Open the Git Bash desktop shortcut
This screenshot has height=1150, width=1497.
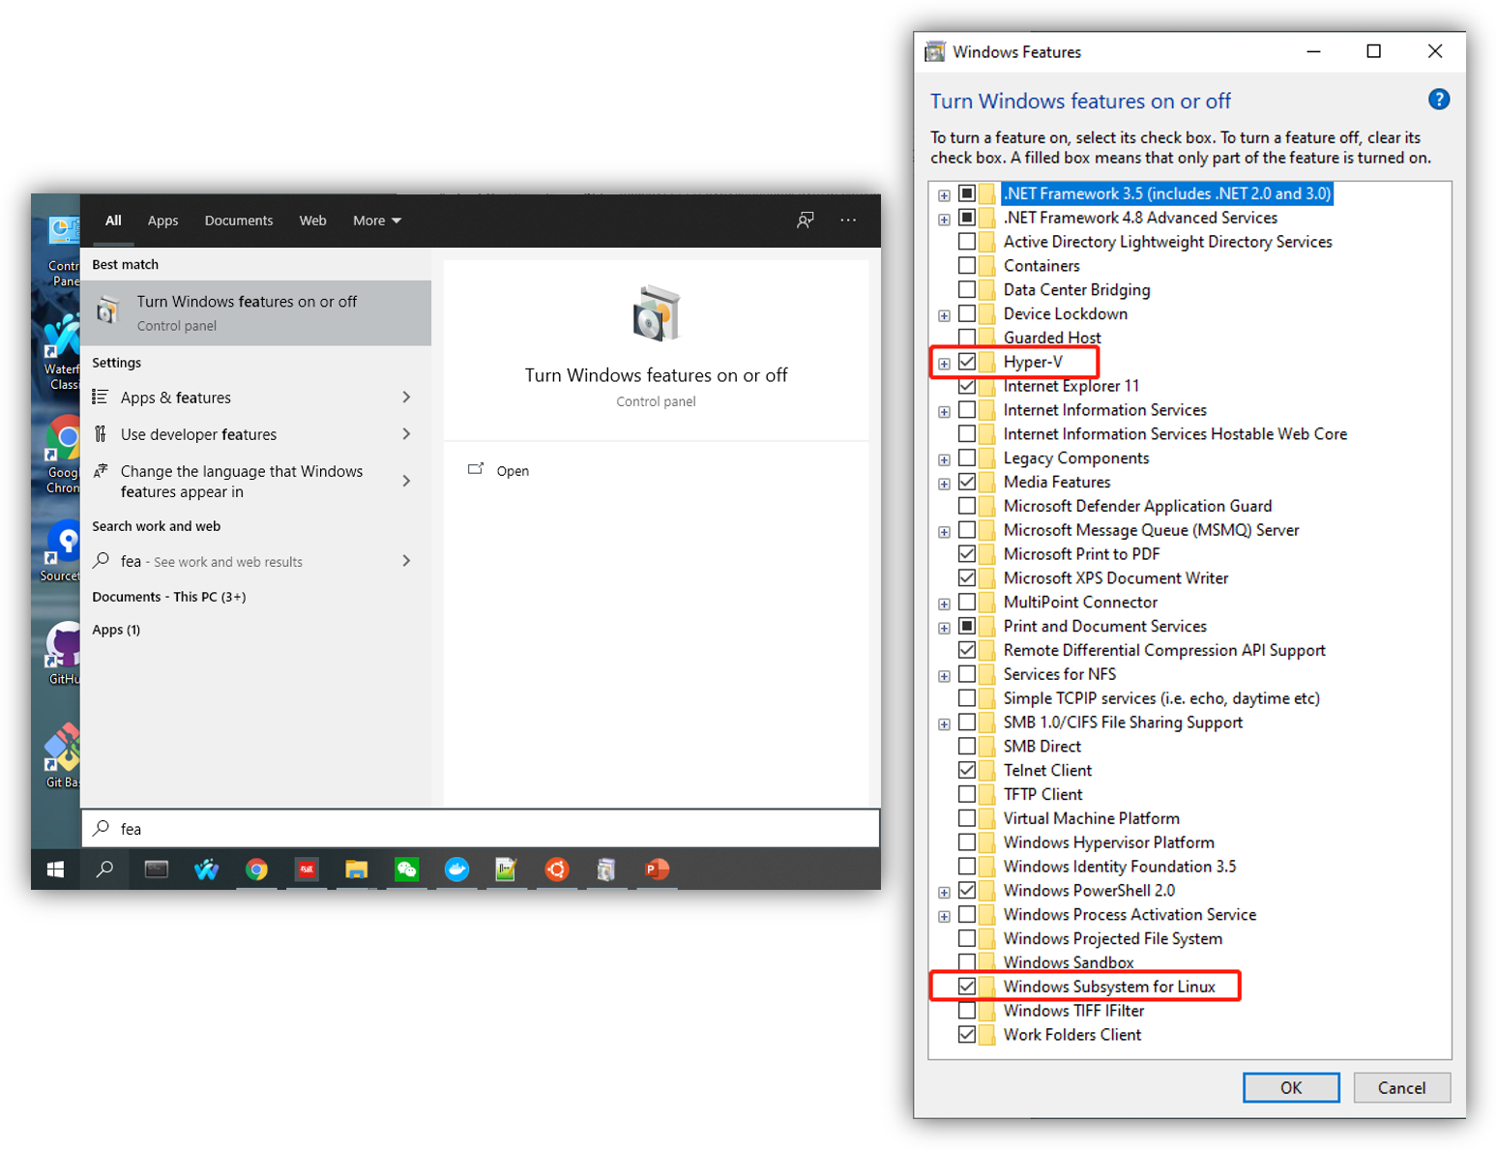pos(63,755)
